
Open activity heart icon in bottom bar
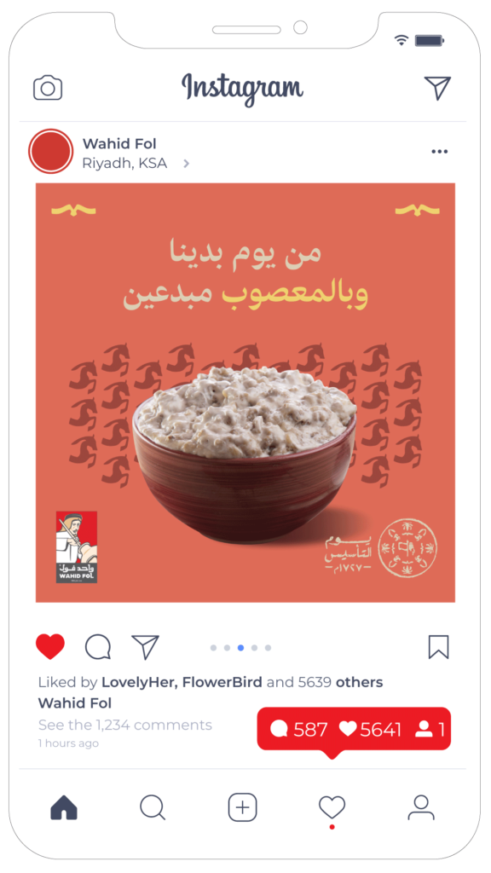pyautogui.click(x=332, y=807)
